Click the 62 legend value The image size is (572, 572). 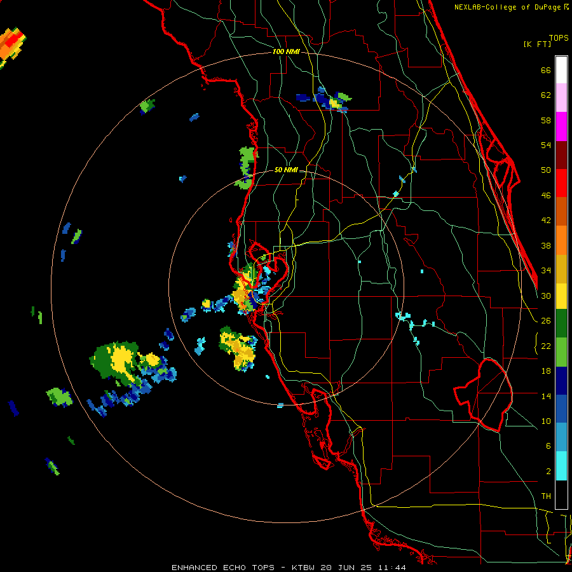point(546,95)
